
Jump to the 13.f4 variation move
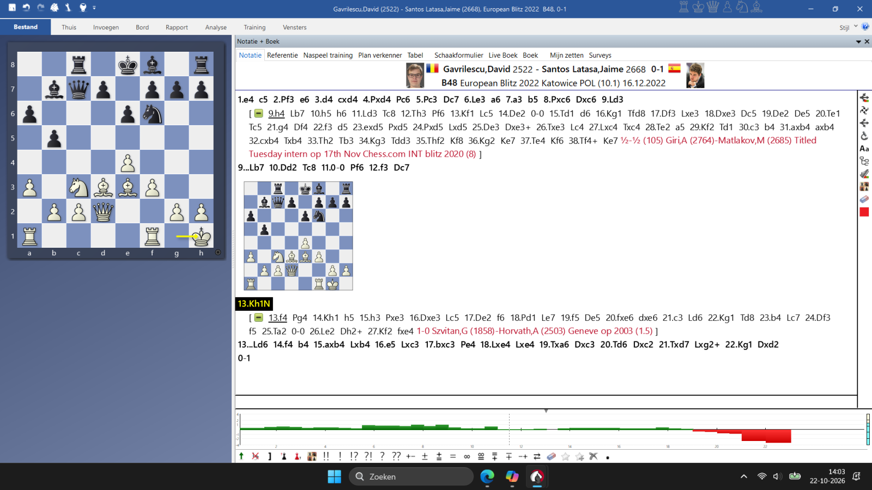277,317
